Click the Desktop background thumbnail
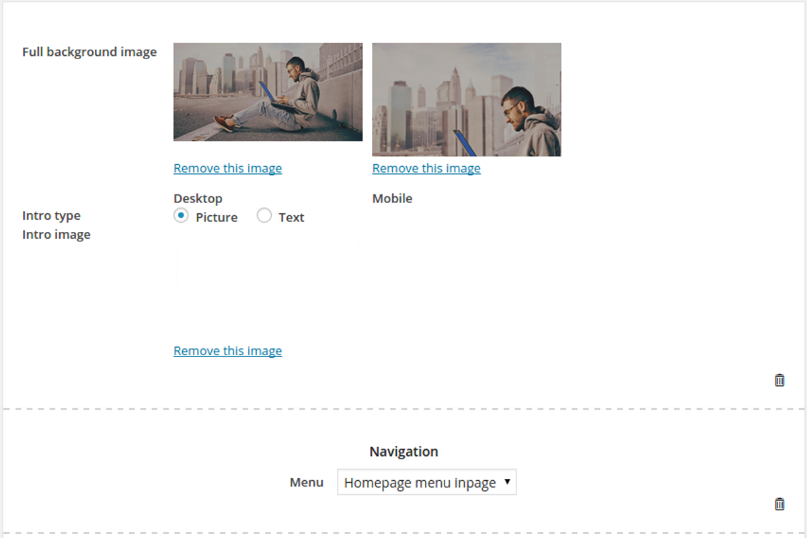 (268, 92)
